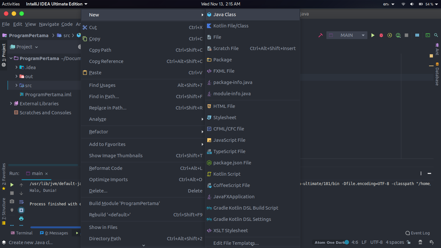This screenshot has height=248, width=441.
Task: Open the 0: Messages tool window
Action: coord(54,233)
